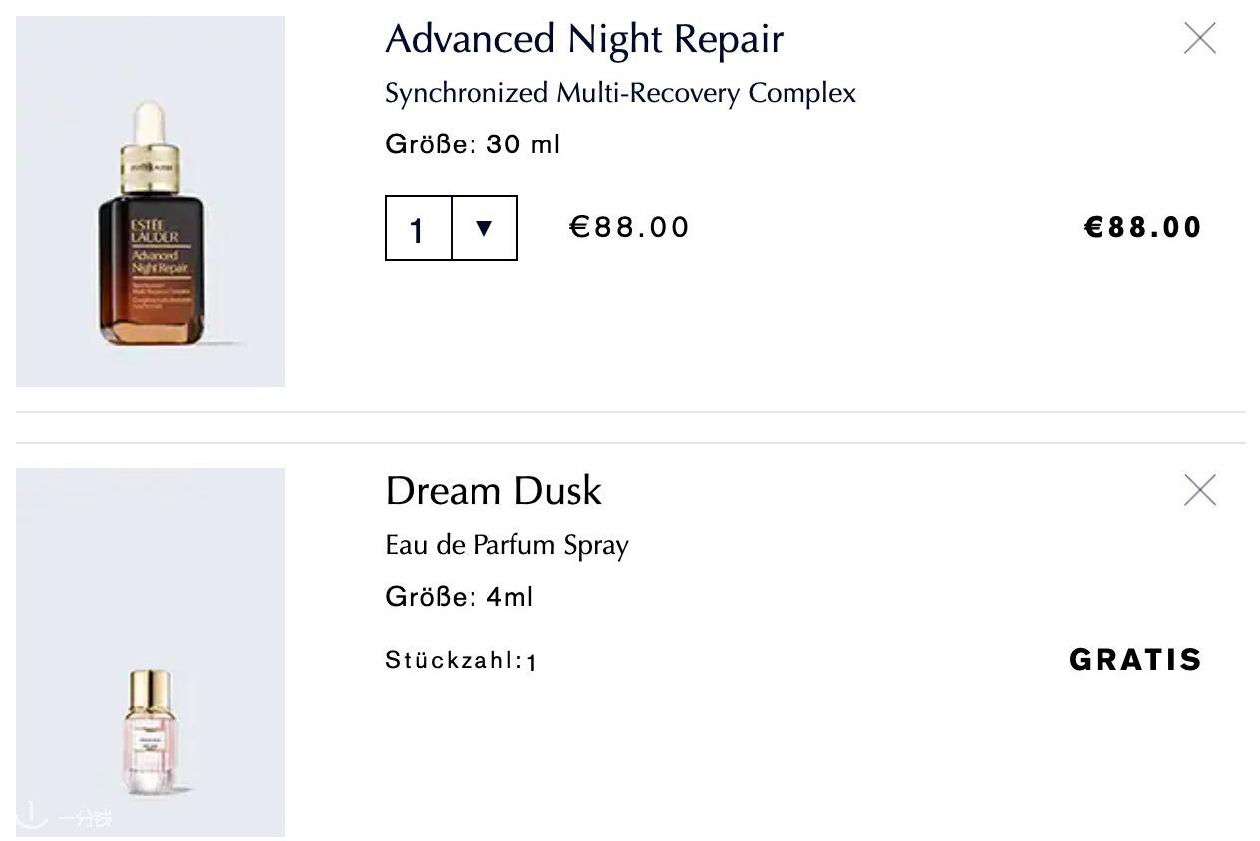The image size is (1260, 841).
Task: Click the regular-weight €88.00 unit price
Action: tap(629, 227)
